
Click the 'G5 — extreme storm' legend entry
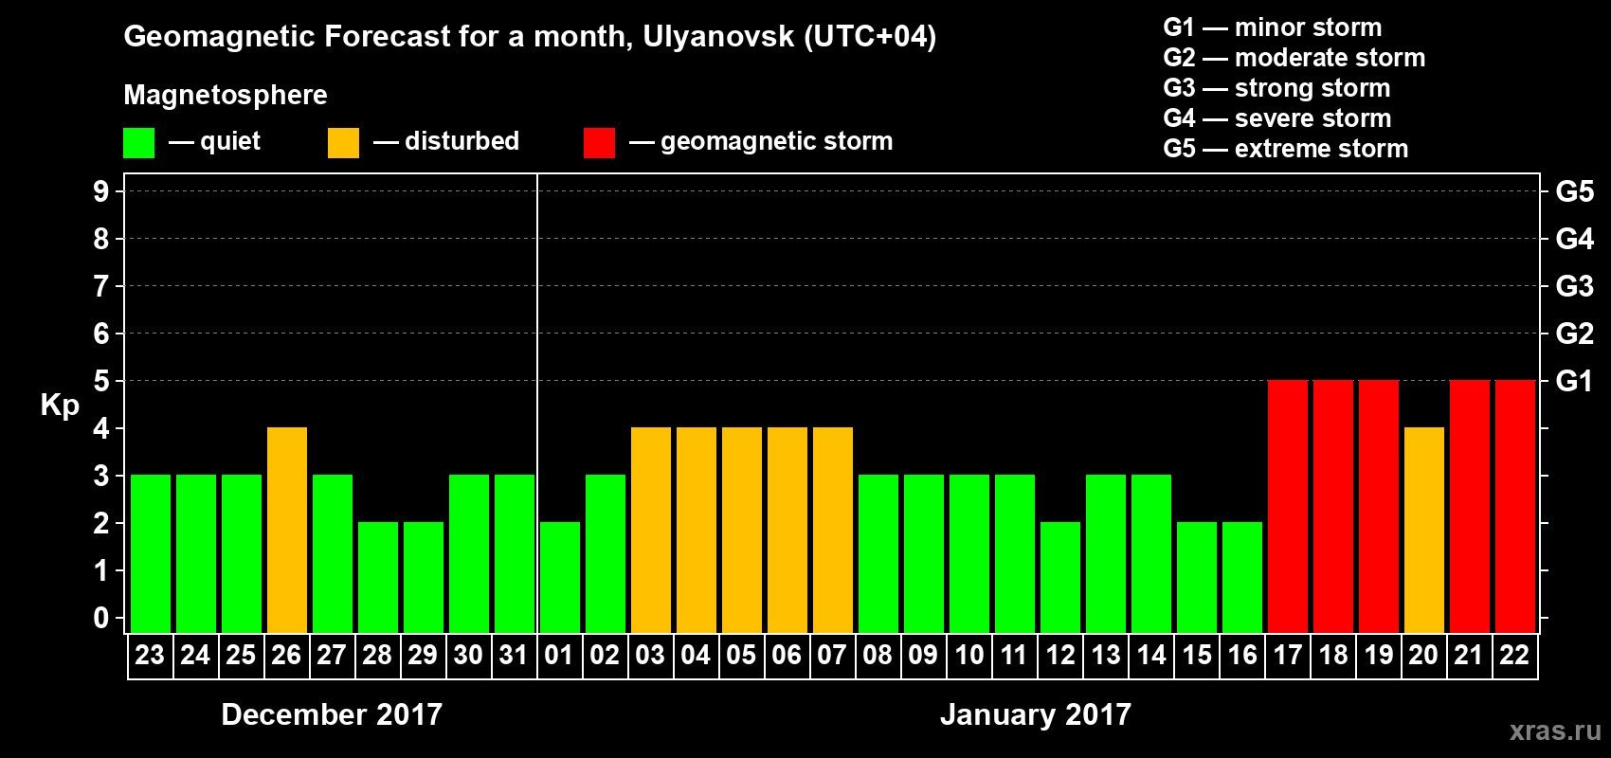tap(1286, 149)
